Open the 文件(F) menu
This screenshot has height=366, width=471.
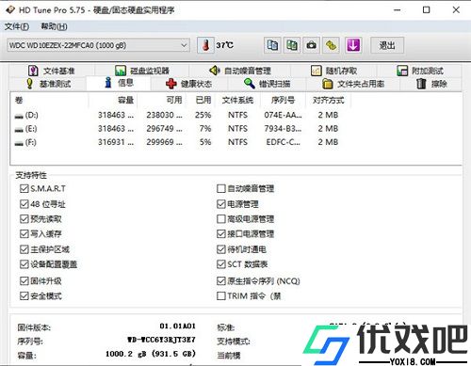[x=17, y=26]
